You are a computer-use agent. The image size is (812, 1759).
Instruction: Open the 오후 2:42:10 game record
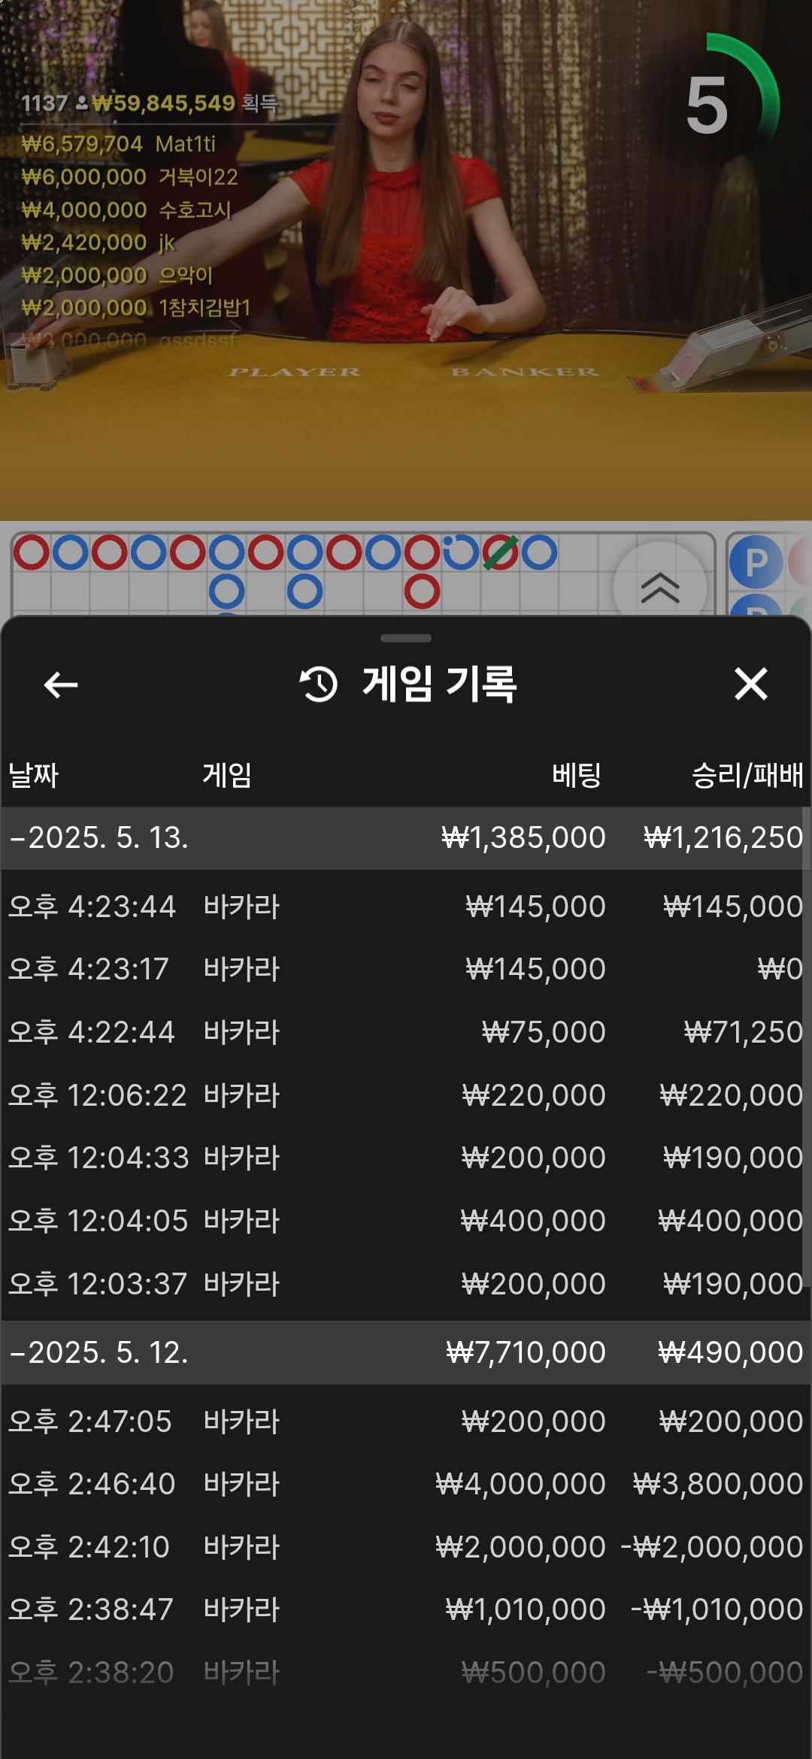[406, 1547]
